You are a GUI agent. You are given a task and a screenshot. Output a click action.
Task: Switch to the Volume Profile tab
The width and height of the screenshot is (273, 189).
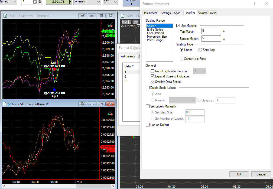(207, 13)
